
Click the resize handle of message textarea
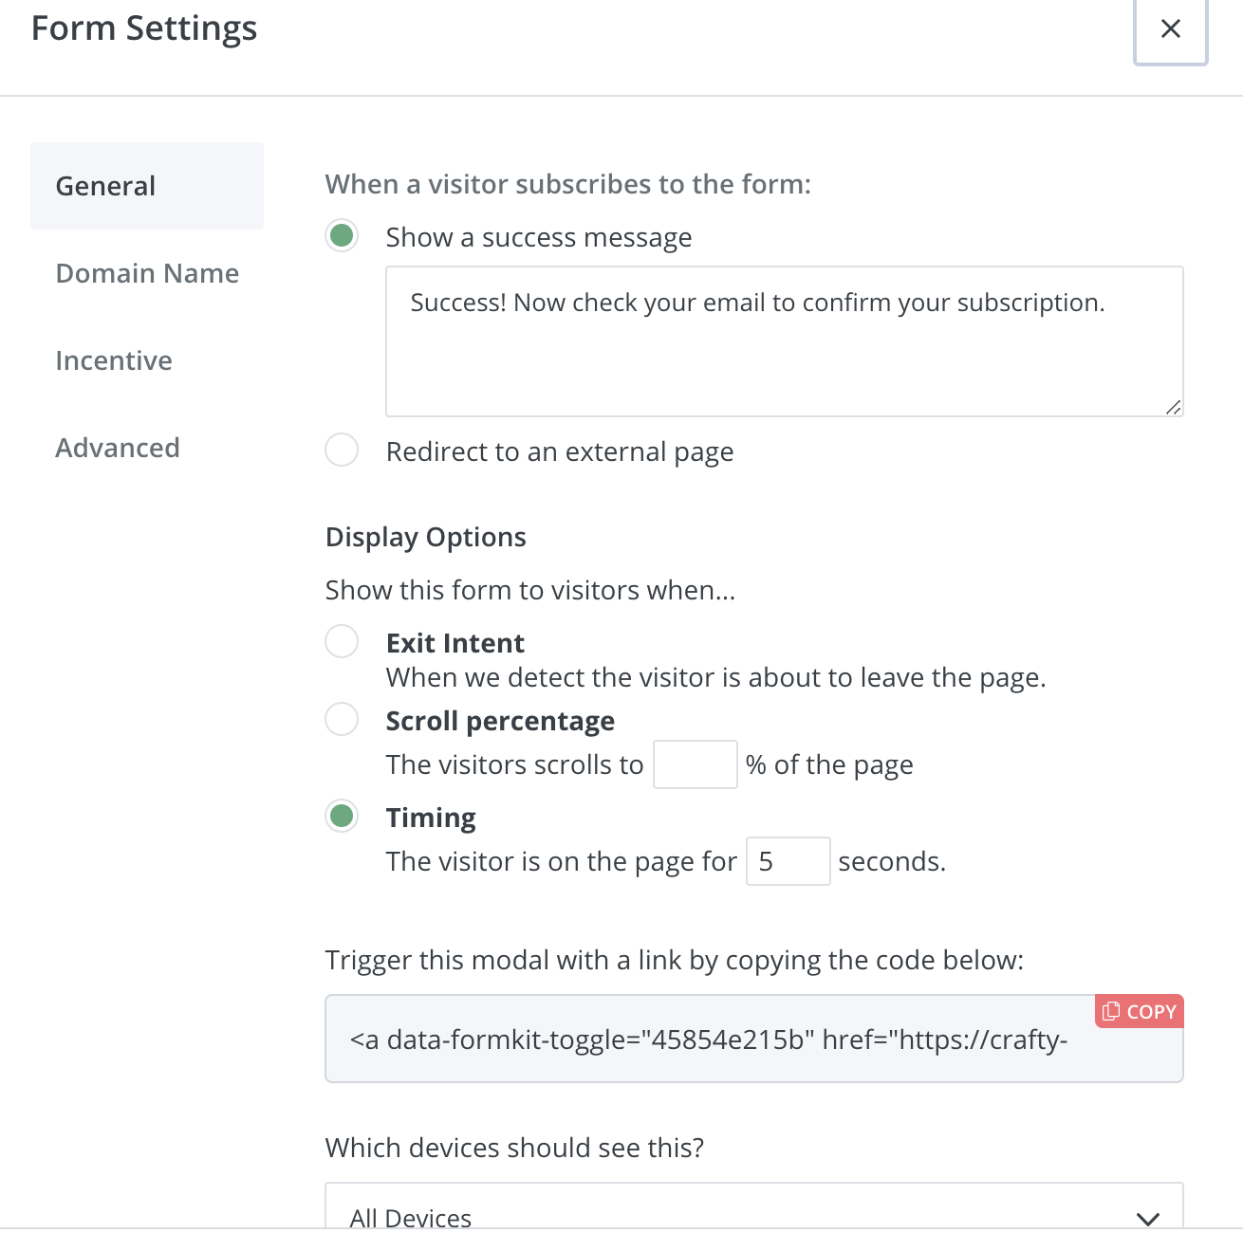point(1174,407)
